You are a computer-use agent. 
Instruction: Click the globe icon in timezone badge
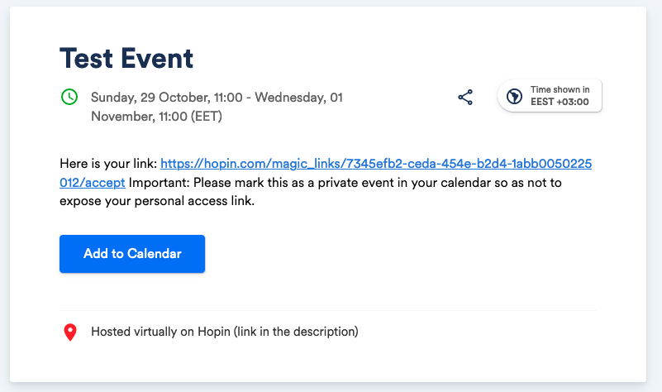click(x=514, y=96)
